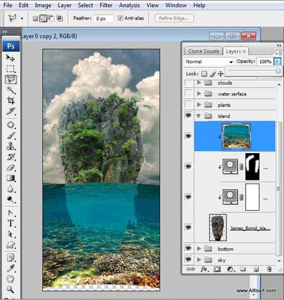284x300 pixels.
Task: Show the clouds group visibility
Action: (x=188, y=83)
